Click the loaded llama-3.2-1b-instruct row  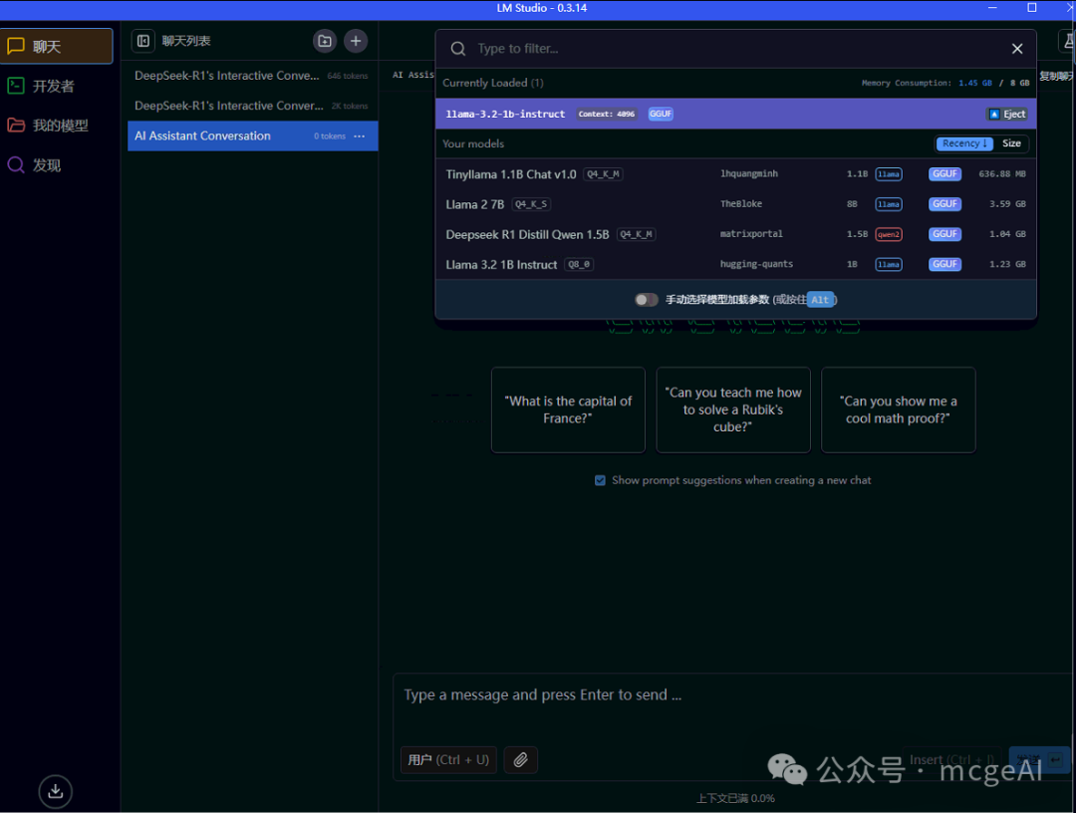point(735,114)
